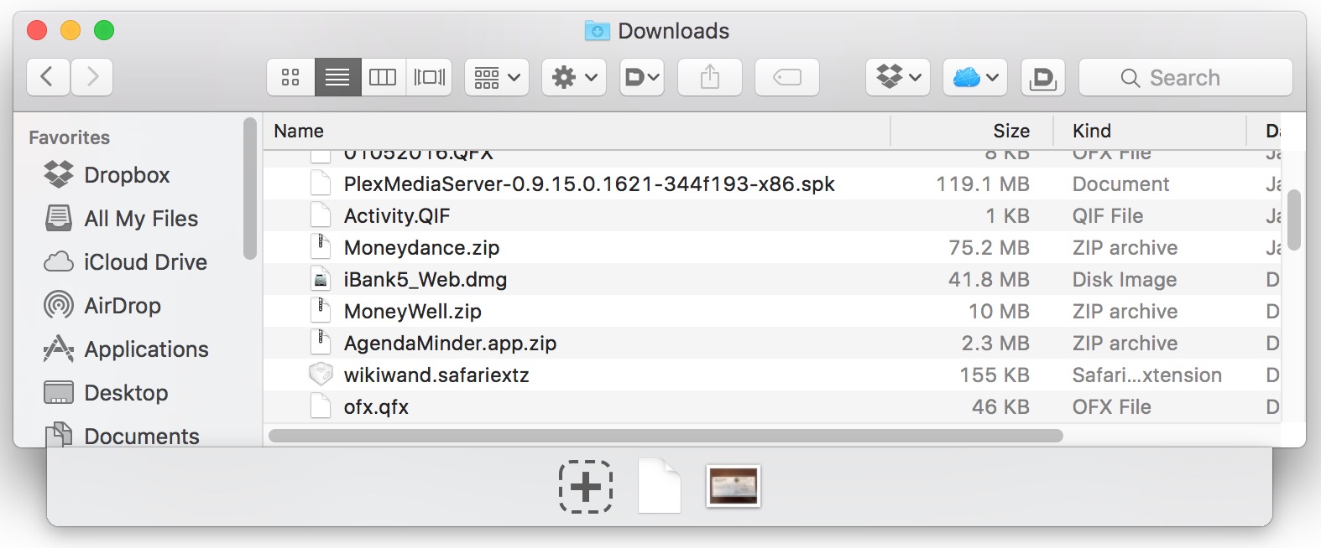The image size is (1321, 548).
Task: Select the Moneydance.zip file
Action: (772, 247)
